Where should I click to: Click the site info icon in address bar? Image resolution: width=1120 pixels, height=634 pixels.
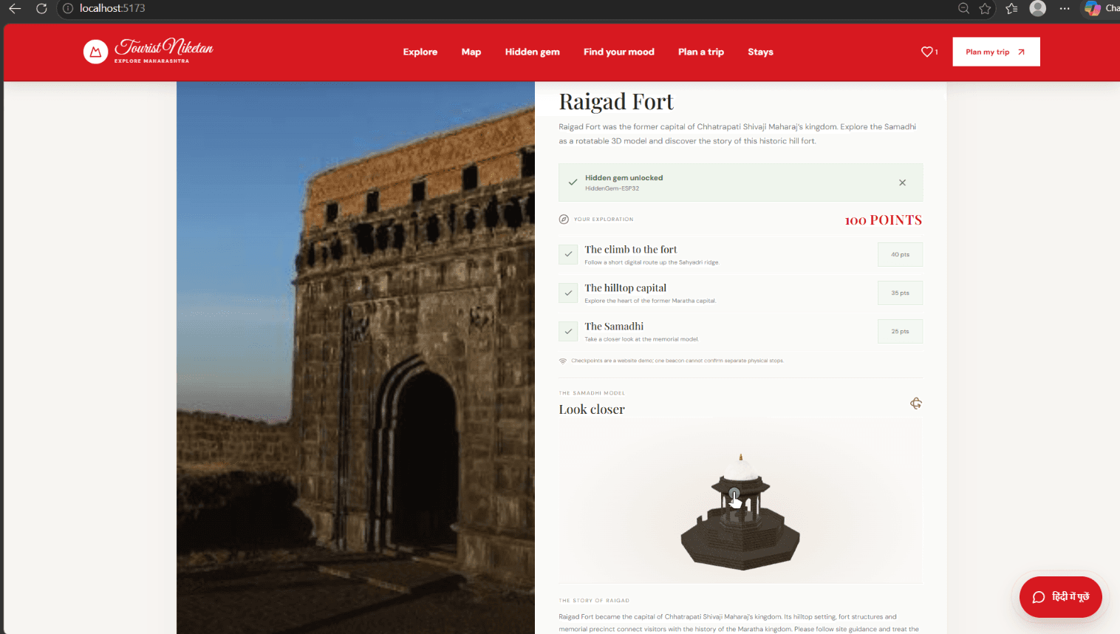(67, 8)
